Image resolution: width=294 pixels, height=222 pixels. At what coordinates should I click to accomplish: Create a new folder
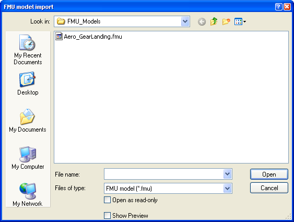[x=226, y=21]
